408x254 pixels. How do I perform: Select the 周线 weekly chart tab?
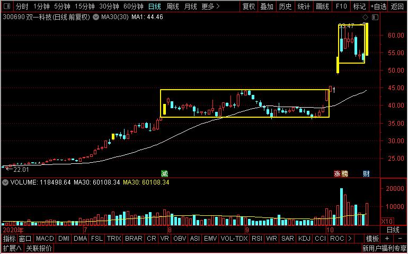(173, 6)
